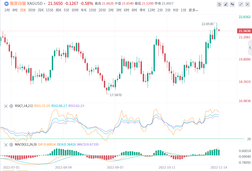Switch to the 8时 timeframe
The height and width of the screenshot is (171, 252).
pos(134,10)
